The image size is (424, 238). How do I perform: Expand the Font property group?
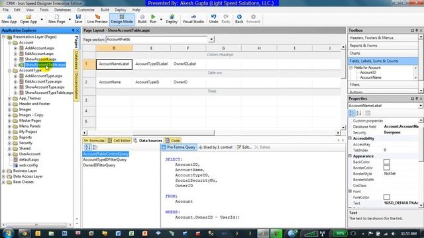(x=350, y=191)
